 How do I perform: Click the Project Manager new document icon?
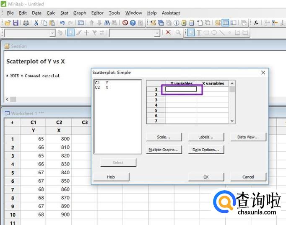click(x=199, y=23)
